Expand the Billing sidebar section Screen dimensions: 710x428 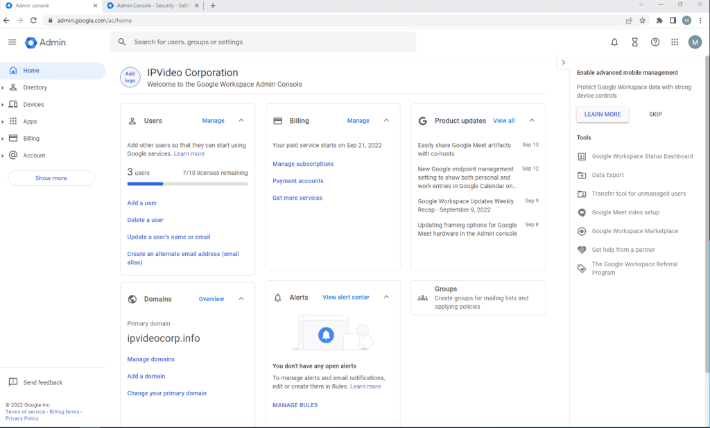click(x=3, y=139)
